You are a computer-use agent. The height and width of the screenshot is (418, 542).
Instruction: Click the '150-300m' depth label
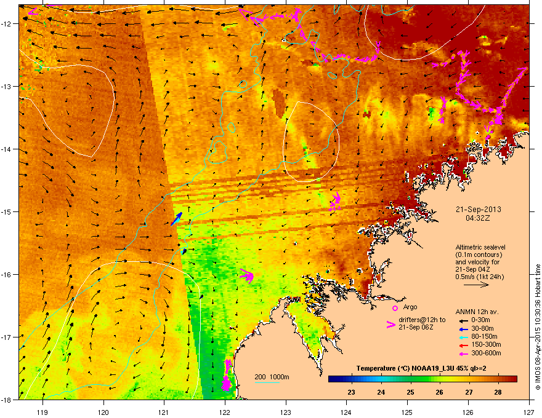pos(487,344)
